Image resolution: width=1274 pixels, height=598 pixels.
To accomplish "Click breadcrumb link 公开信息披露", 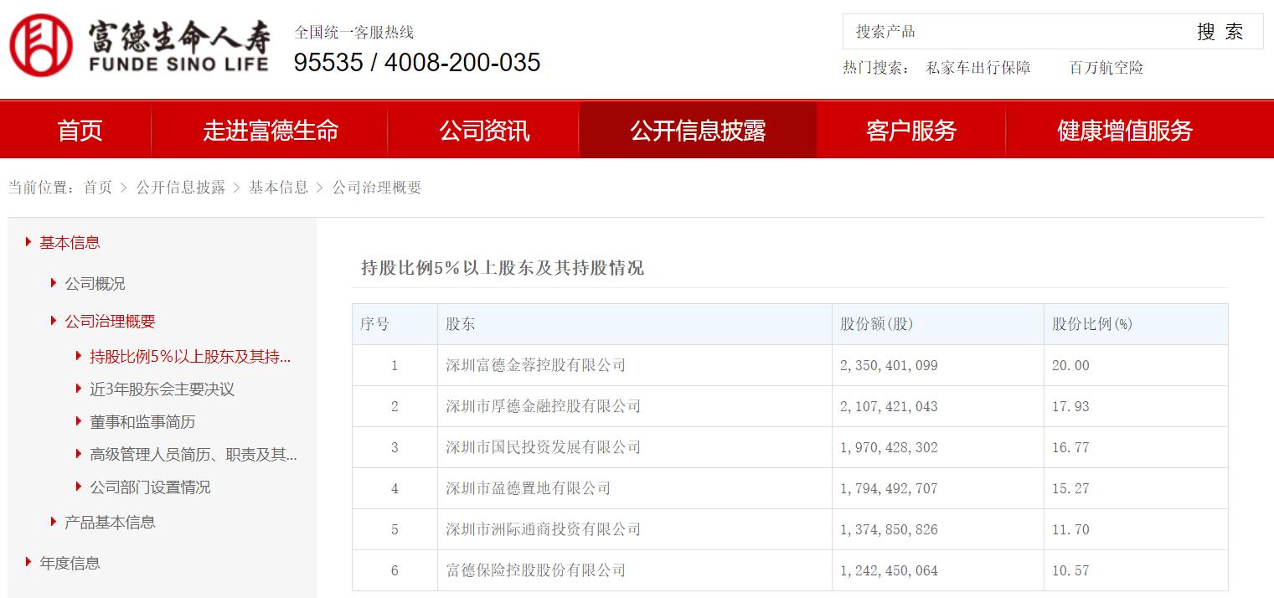I will pos(181,188).
